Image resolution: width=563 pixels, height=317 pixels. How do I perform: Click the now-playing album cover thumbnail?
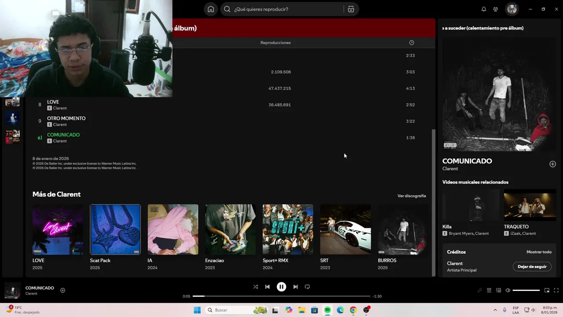[x=12, y=290]
